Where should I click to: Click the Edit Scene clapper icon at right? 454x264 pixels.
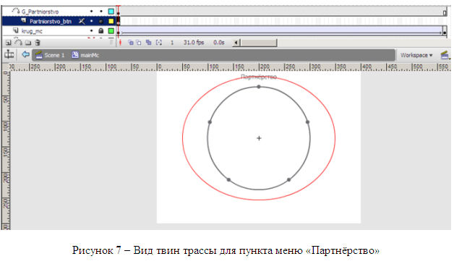coord(445,55)
